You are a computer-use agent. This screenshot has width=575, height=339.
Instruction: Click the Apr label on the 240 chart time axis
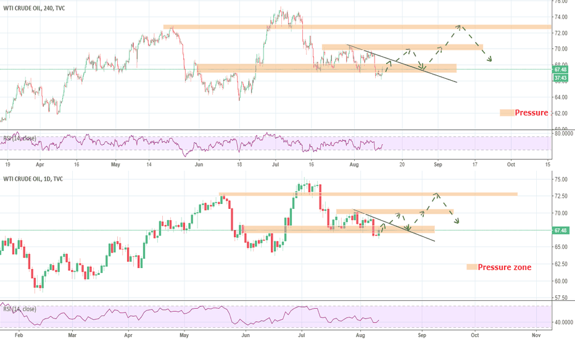click(40, 165)
